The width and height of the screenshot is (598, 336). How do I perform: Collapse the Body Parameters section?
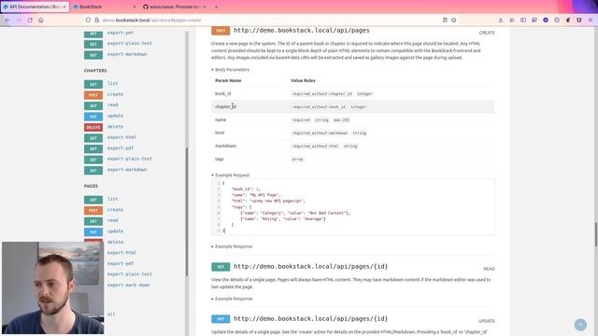[x=231, y=70]
